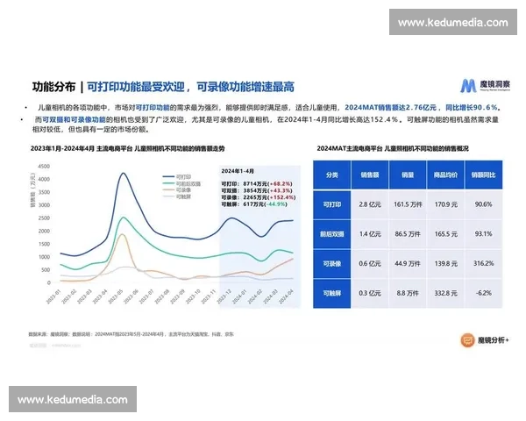Click the 8.8 万件 volume cell
This screenshot has width=526, height=421.
click(408, 293)
